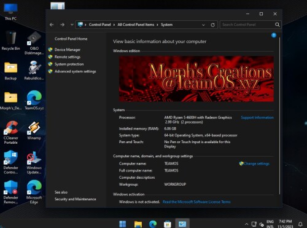Screen dimensions: 307x228
Task: Open Defender Remover shortcut
Action: pyautogui.click(x=10, y=192)
